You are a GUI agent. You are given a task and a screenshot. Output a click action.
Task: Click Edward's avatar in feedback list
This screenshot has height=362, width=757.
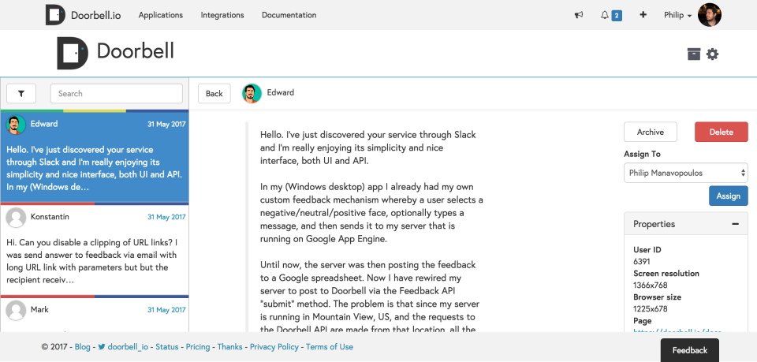tap(16, 125)
